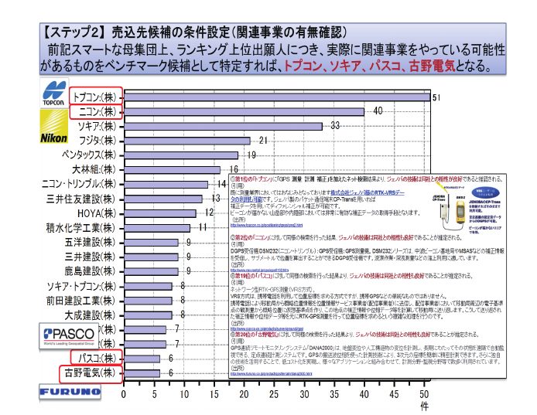Click the ソキア bar with value 33

coord(224,126)
